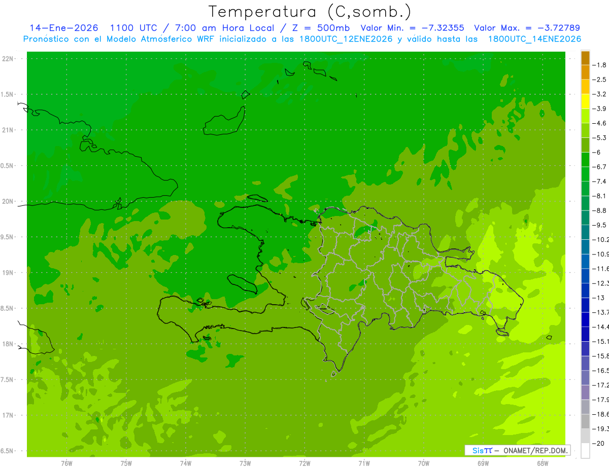Click the '-2.5' color scale label
This screenshot has height=470, width=609.
pos(599,80)
